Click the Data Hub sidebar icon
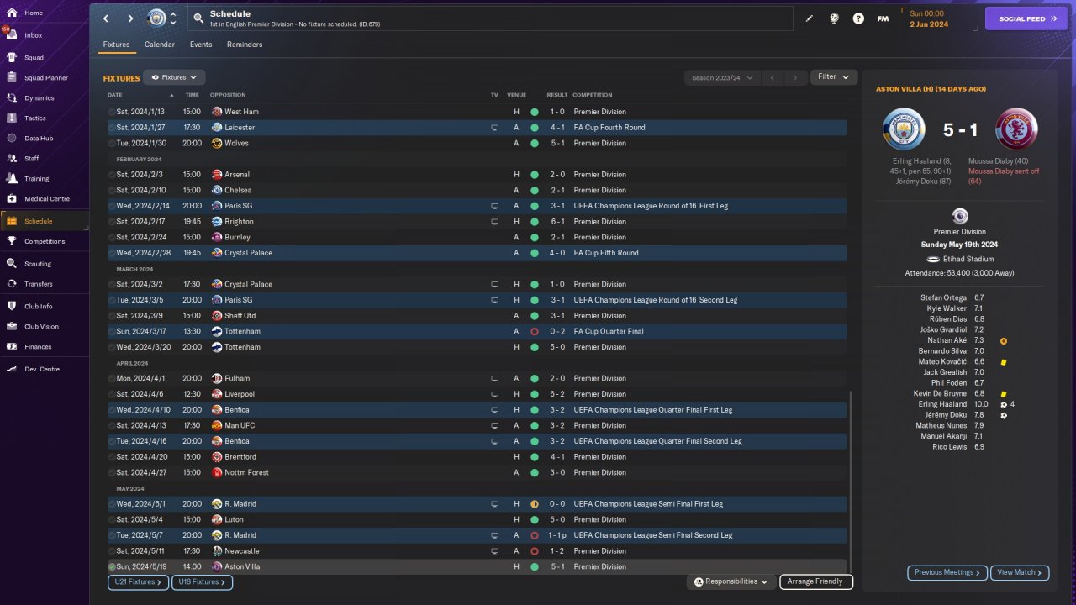Screen dimensions: 1076x605 click(x=12, y=138)
